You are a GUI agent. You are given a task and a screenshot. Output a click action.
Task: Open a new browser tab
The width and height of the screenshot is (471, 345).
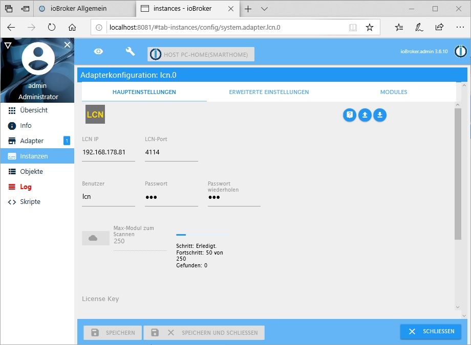pyautogui.click(x=248, y=9)
